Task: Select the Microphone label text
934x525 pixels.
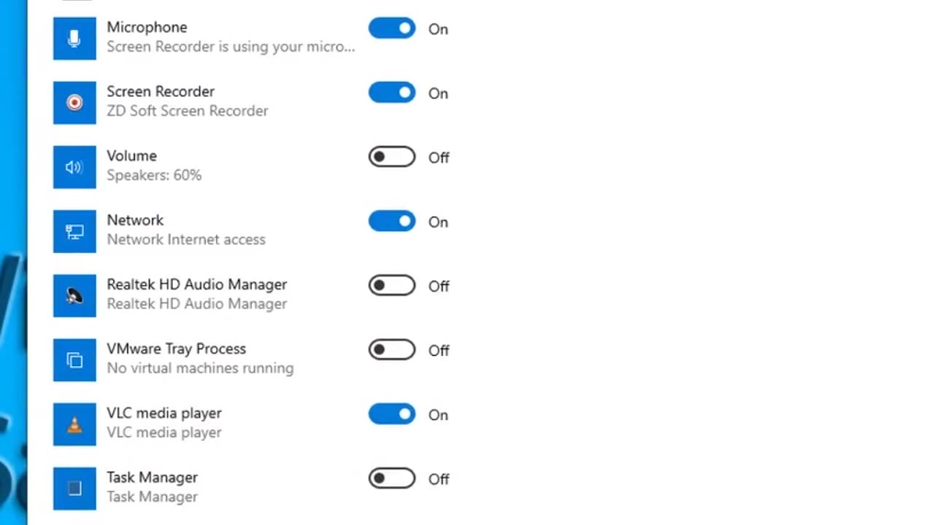Action: pos(147,27)
